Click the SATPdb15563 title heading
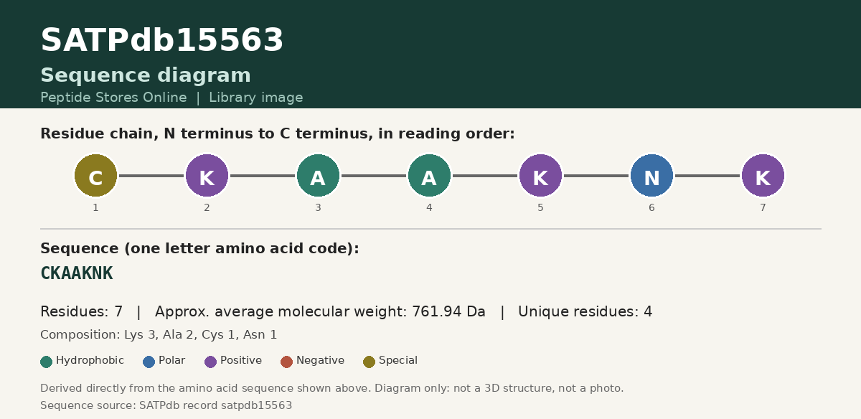Viewport: 861px width, 419px height. tap(162, 41)
